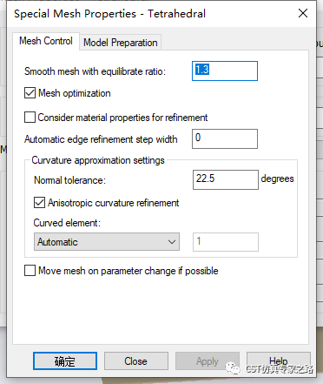Click the equilibrate ratio field showing 1.3

pyautogui.click(x=225, y=71)
